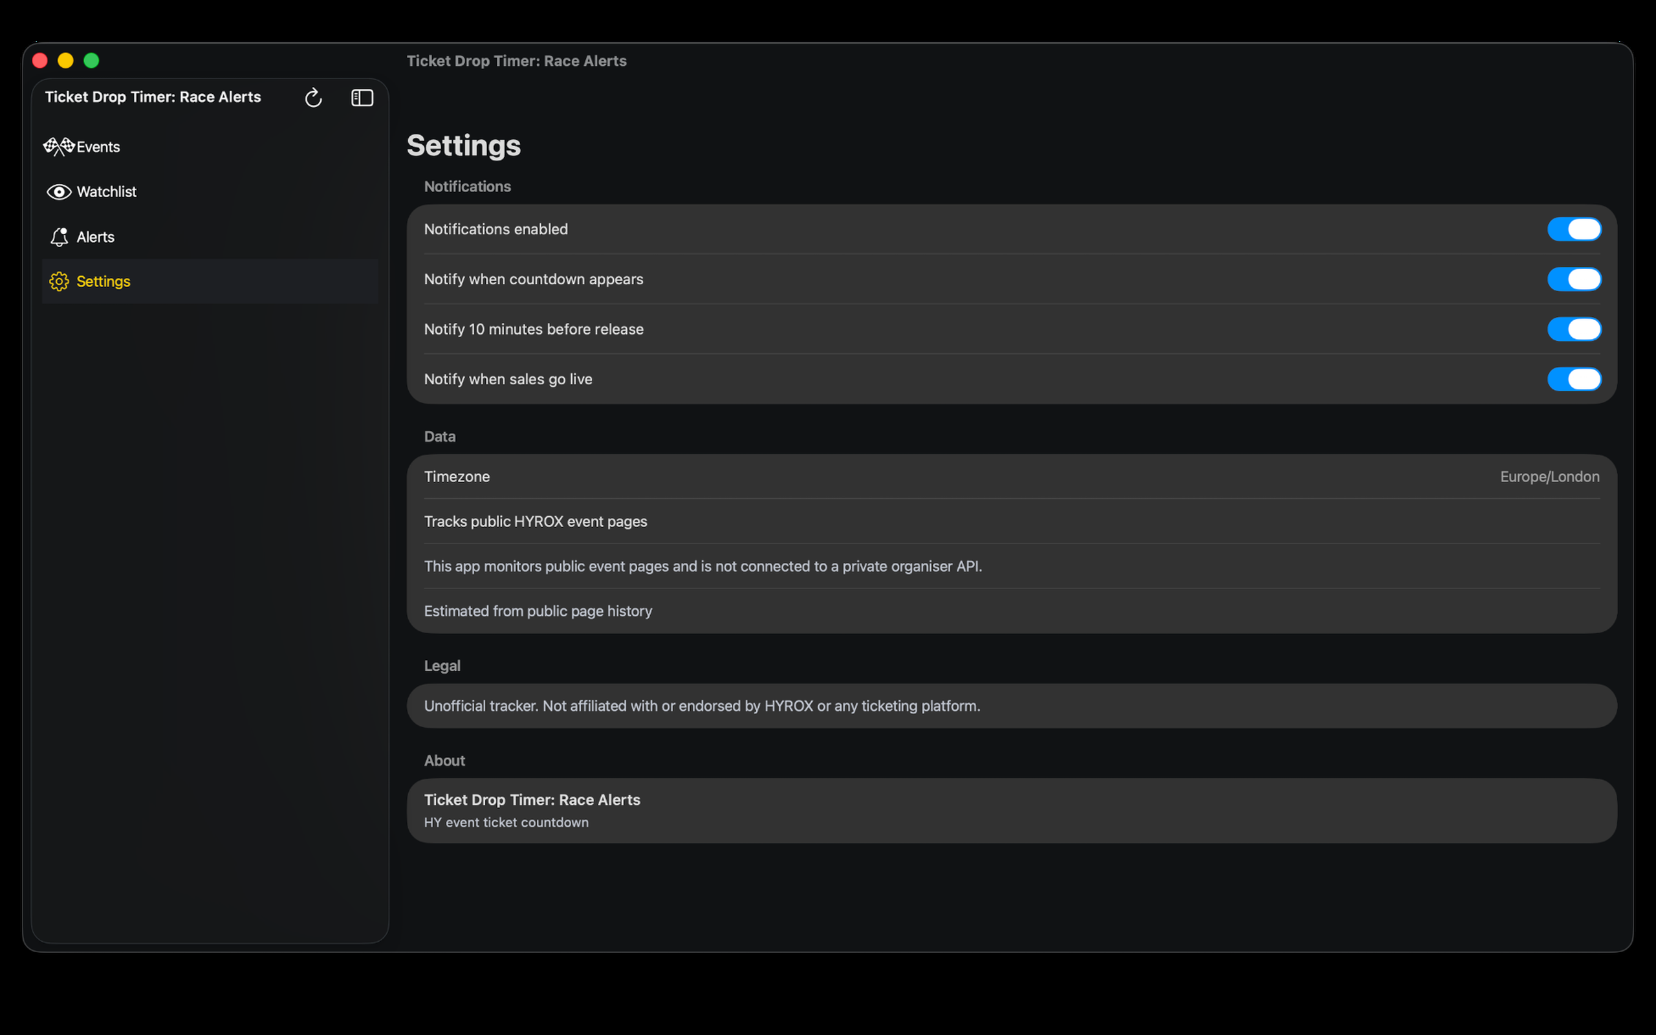Open the Watchlist section
This screenshot has width=1656, height=1035.
pyautogui.click(x=210, y=191)
